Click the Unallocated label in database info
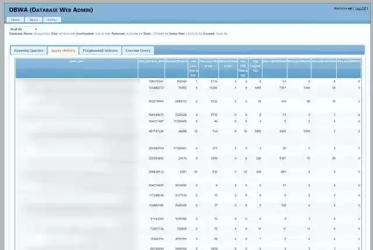The height and width of the screenshot is (250, 373). pos(85,34)
